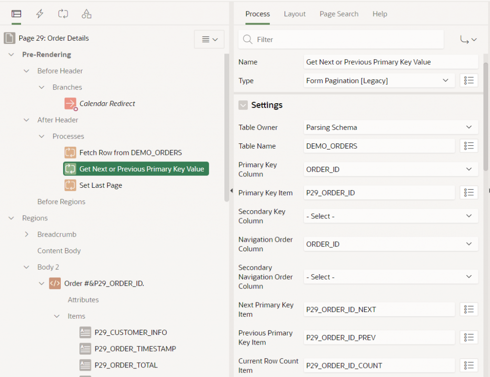The height and width of the screenshot is (377, 490).
Task: Collapse the Items node
Action: pos(57,316)
